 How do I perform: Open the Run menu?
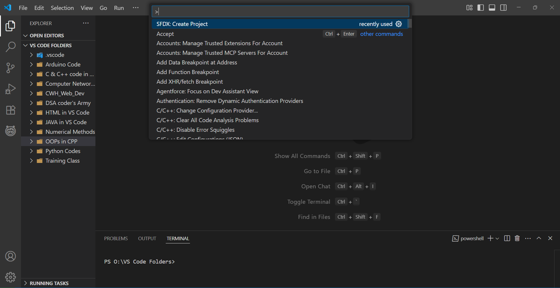coord(119,8)
